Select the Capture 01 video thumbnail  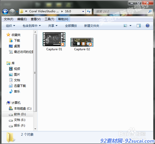[54, 39]
